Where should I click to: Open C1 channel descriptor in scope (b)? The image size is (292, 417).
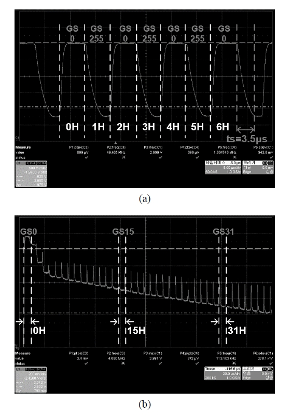point(31,380)
